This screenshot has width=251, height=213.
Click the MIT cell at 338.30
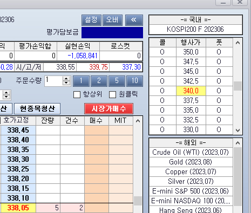(x=121, y=159)
